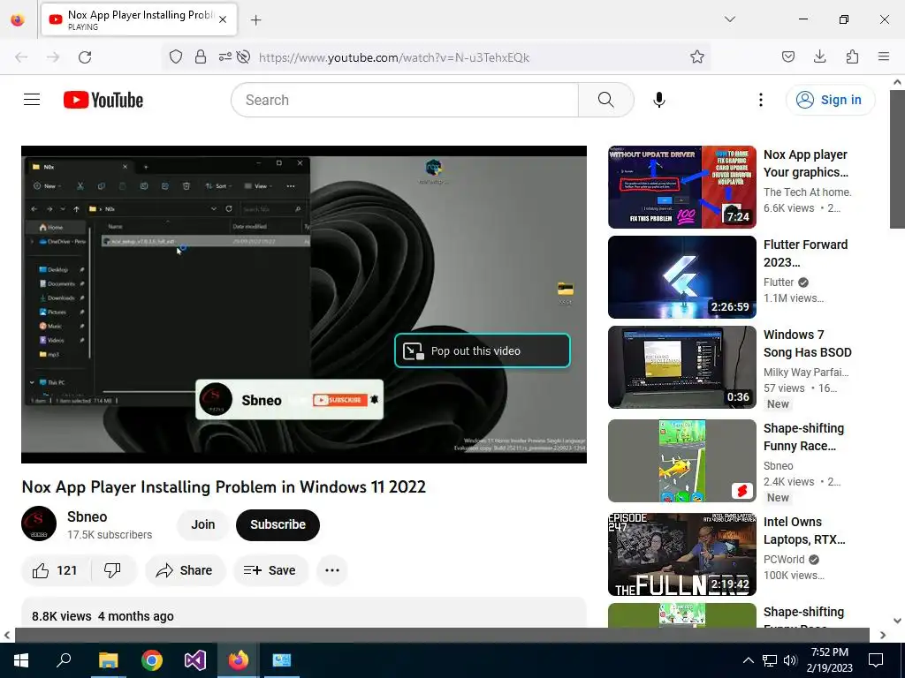The width and height of the screenshot is (905, 678).
Task: Open Visual Studio from taskbar
Action: point(195,660)
